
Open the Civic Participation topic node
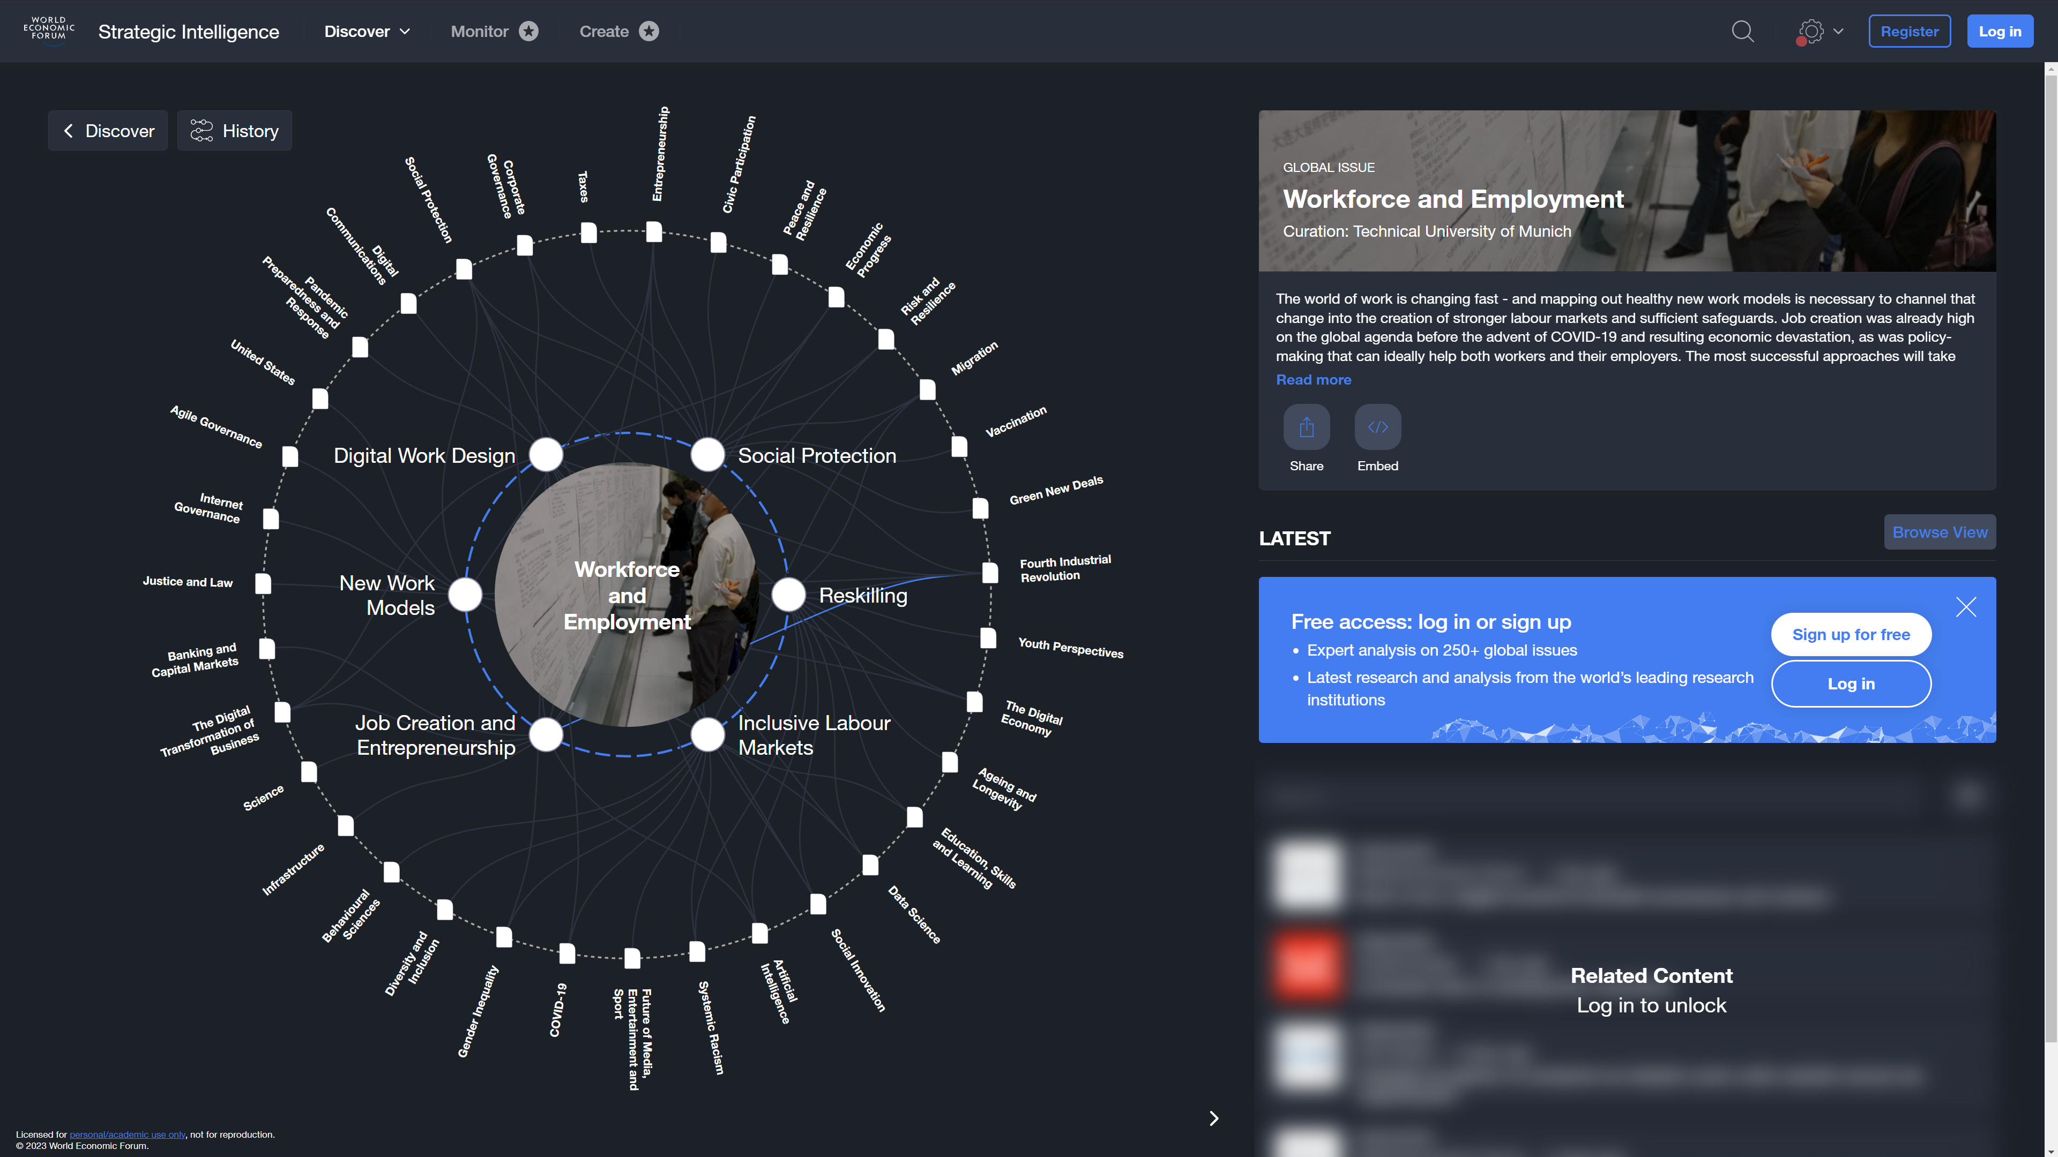pos(718,242)
